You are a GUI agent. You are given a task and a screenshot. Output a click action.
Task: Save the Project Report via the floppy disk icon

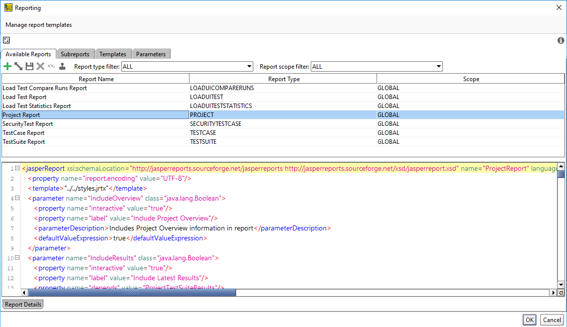[x=29, y=66]
